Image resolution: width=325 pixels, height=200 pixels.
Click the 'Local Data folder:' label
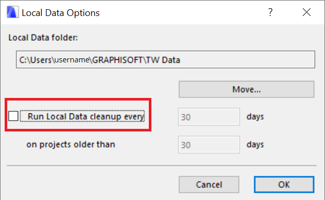[x=43, y=38]
